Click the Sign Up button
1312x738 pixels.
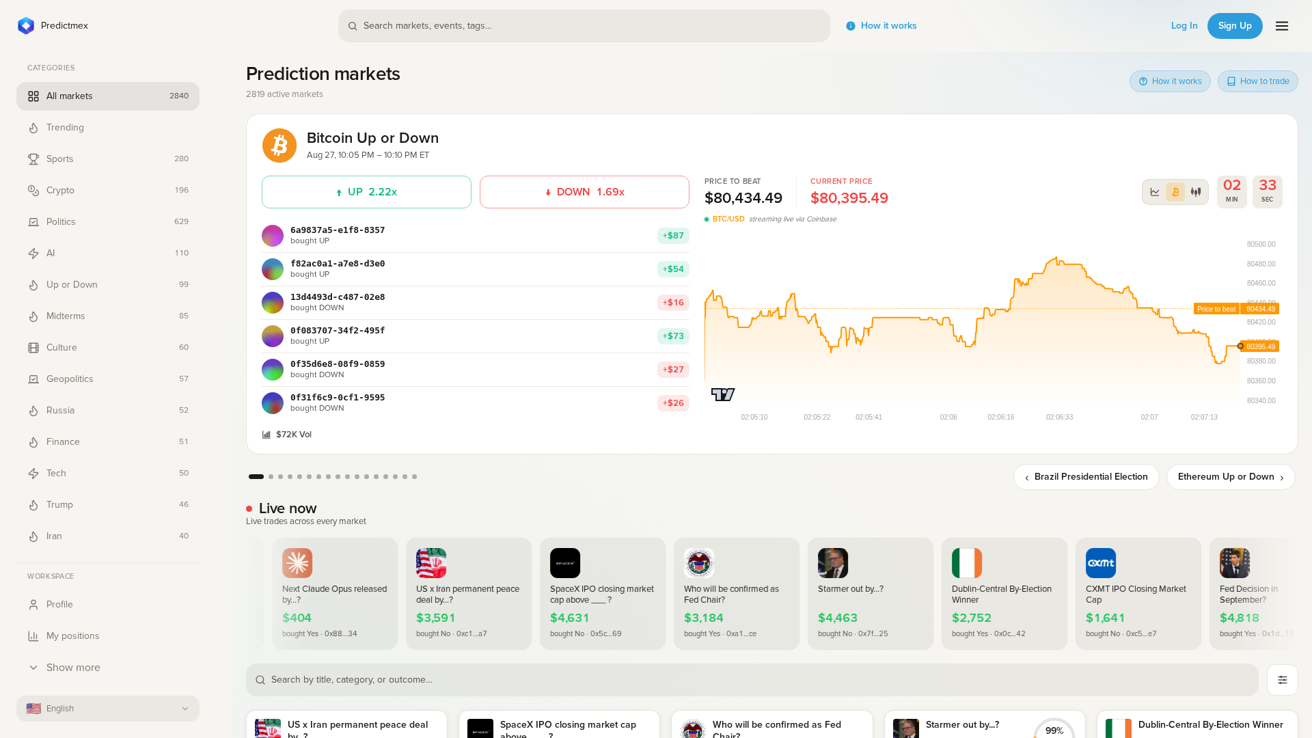pos(1235,26)
